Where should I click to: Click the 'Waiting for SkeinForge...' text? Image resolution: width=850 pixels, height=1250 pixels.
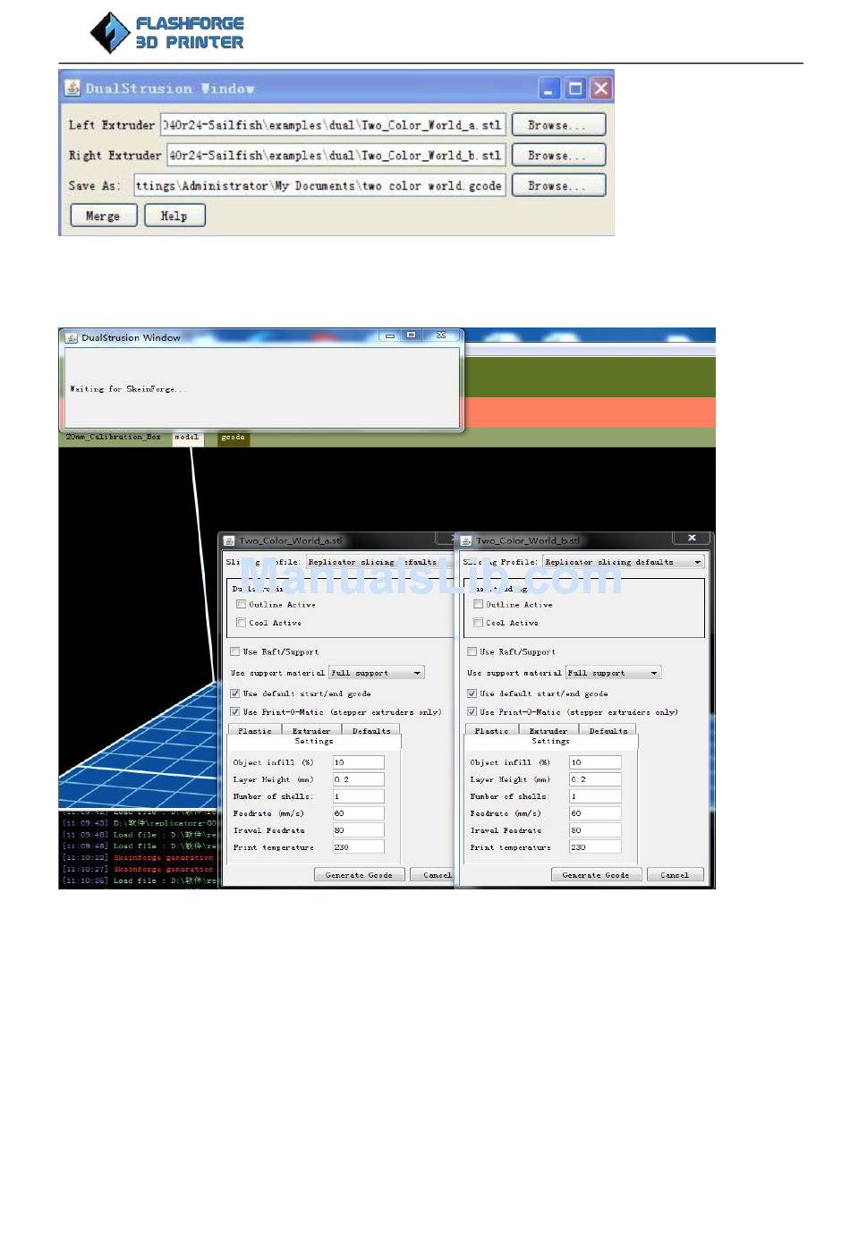tap(128, 389)
